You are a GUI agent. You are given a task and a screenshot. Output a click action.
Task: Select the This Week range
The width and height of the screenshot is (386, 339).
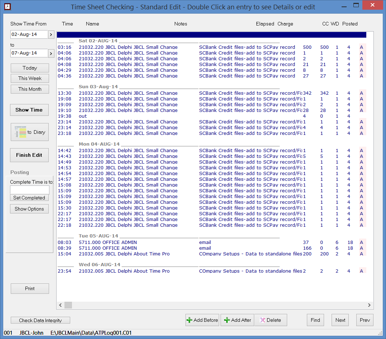click(x=30, y=78)
